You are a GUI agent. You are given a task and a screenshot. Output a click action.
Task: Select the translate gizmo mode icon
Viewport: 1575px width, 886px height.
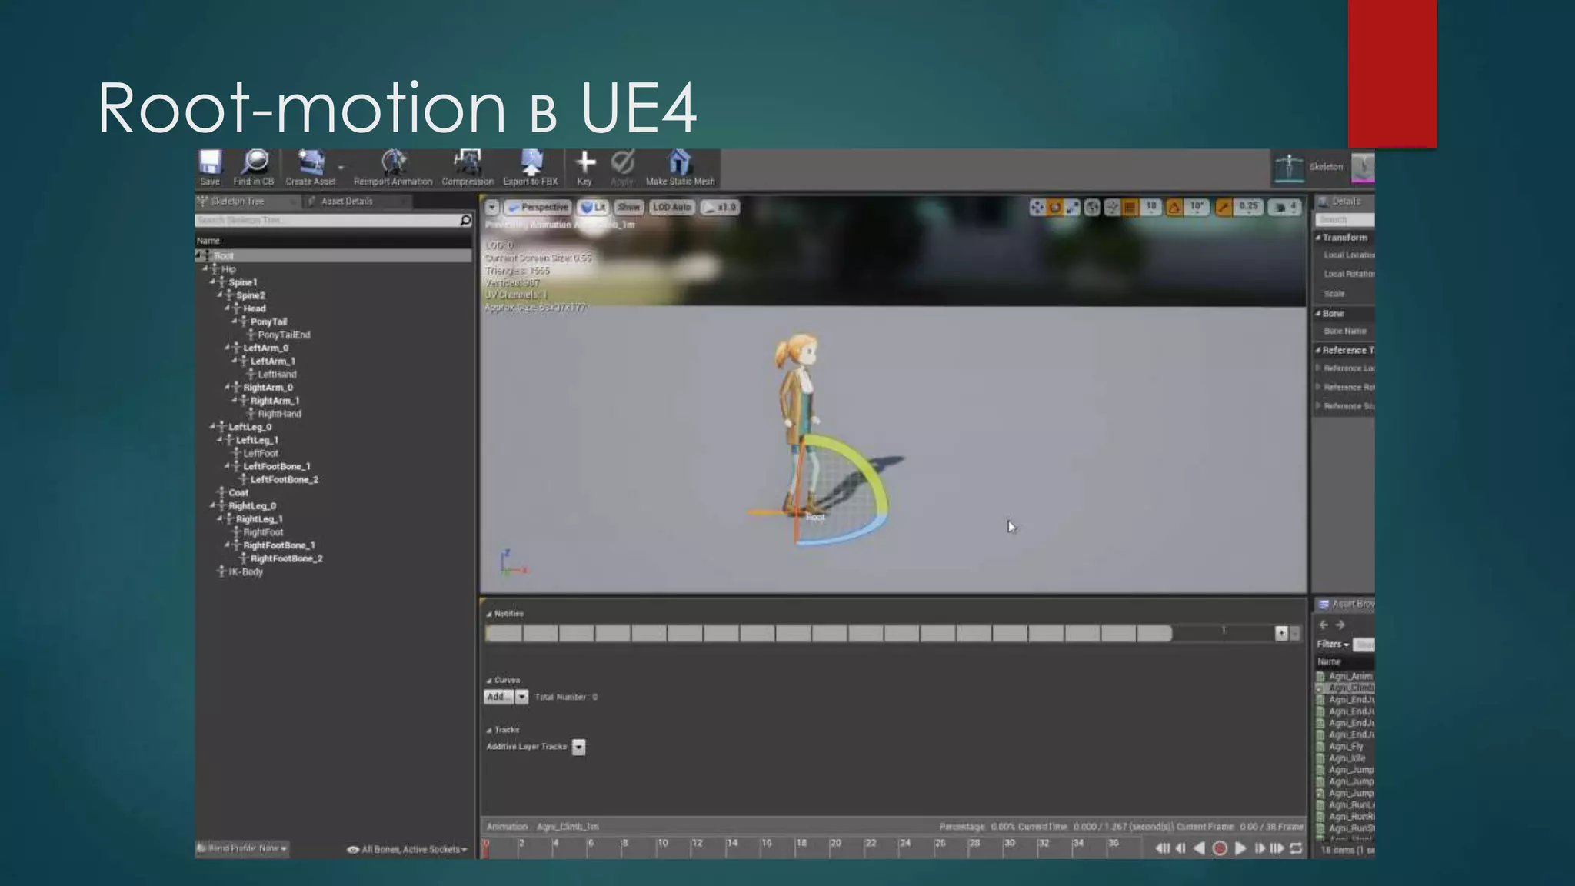(1037, 207)
